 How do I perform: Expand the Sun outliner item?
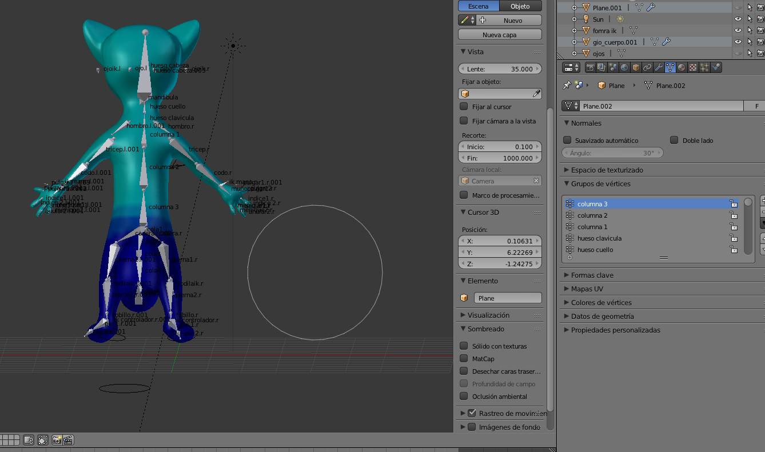(575, 19)
